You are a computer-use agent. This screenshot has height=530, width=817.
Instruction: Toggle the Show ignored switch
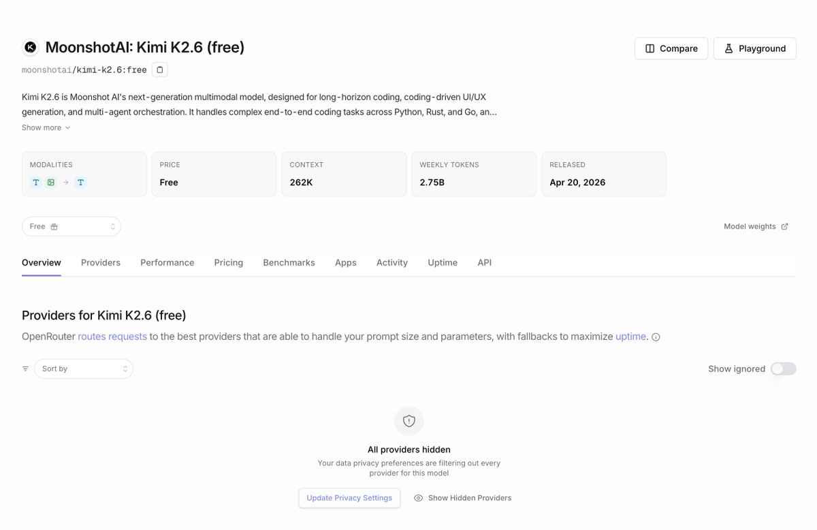[x=783, y=369]
